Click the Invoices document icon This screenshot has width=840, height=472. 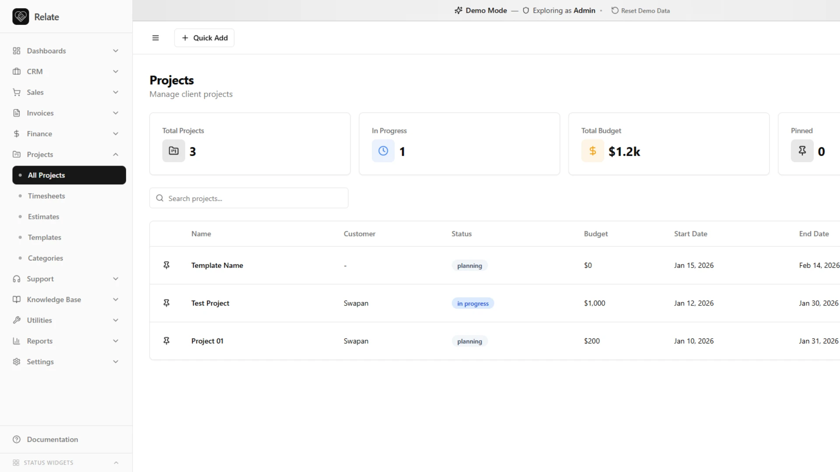tap(17, 113)
